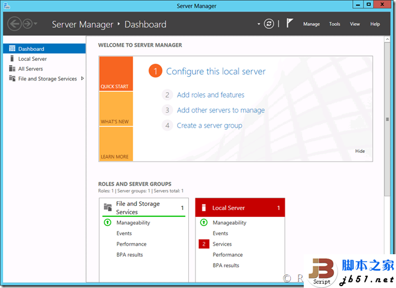396x288 pixels.
Task: Open the Tools menu
Action: 335,25
